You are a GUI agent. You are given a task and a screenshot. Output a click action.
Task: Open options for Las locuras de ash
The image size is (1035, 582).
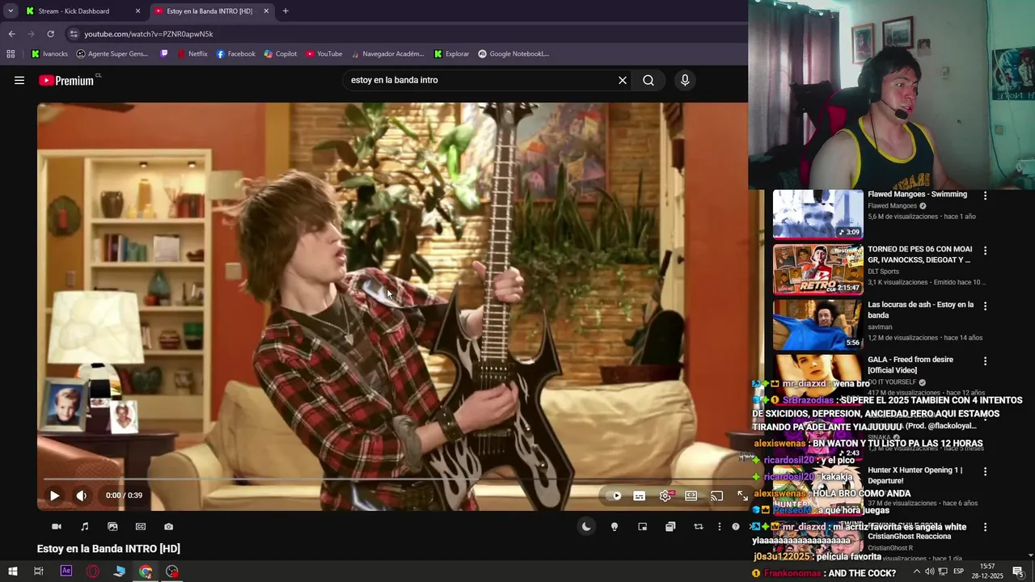click(x=985, y=306)
